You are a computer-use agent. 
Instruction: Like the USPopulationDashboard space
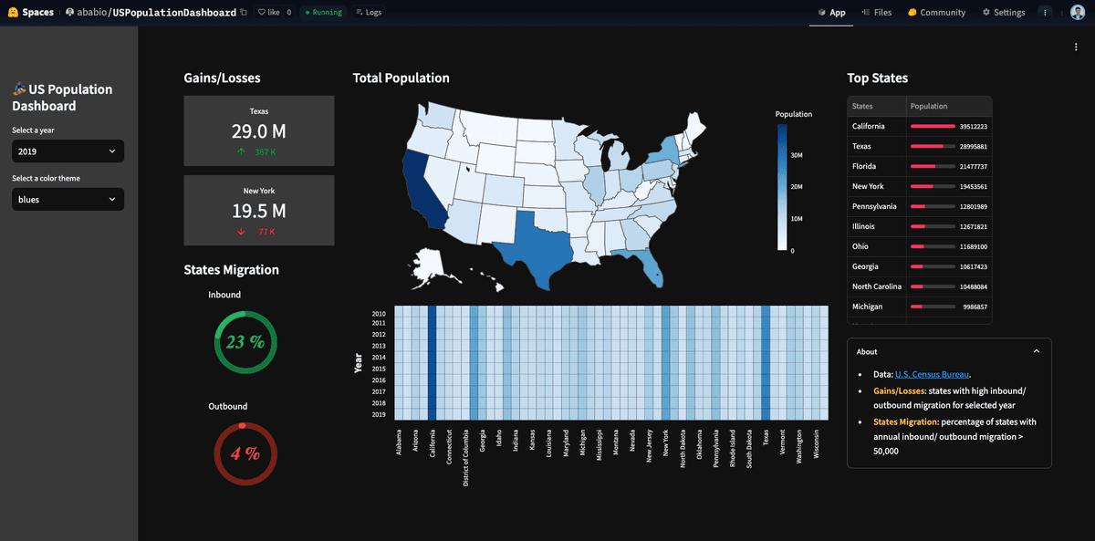(x=269, y=13)
